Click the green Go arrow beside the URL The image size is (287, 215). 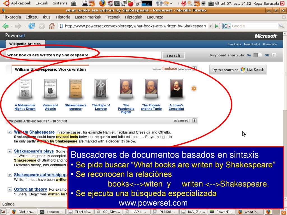coord(217,26)
